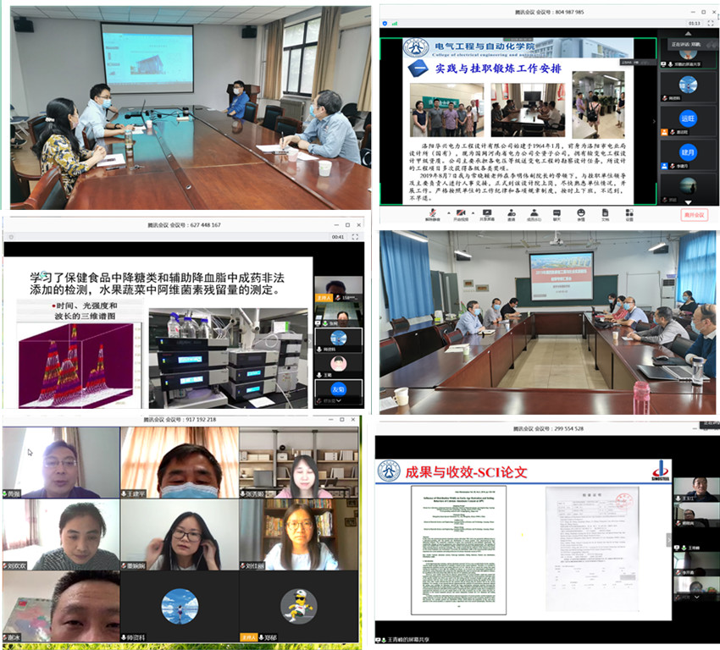Collapse the participant sidebar using the side chevron

point(654,120)
